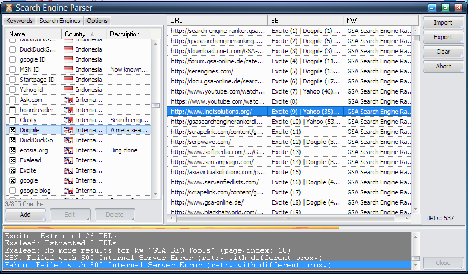Image resolution: width=468 pixels, height=274 pixels.
Task: Click the flag icon in Clusty row
Action: (69, 120)
